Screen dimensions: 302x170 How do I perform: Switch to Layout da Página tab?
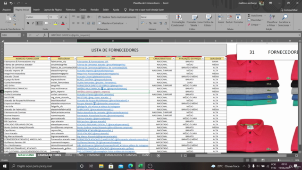tap(52, 9)
